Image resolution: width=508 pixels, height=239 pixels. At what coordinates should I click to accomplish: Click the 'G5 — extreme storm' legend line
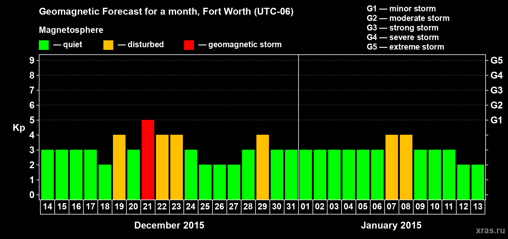(x=406, y=47)
